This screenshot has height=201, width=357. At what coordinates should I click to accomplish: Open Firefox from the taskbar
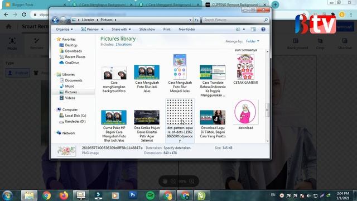pyautogui.click(x=64, y=195)
